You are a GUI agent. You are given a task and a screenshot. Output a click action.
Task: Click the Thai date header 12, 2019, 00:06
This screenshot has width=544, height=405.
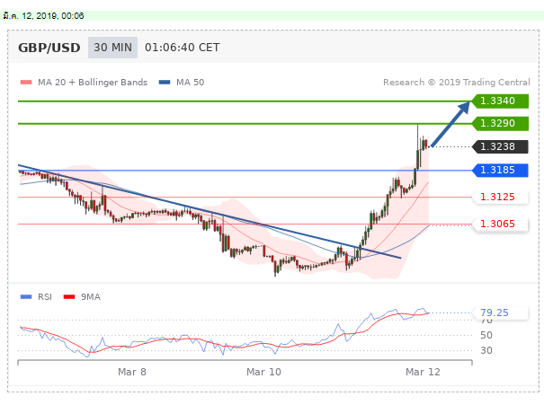coord(43,16)
